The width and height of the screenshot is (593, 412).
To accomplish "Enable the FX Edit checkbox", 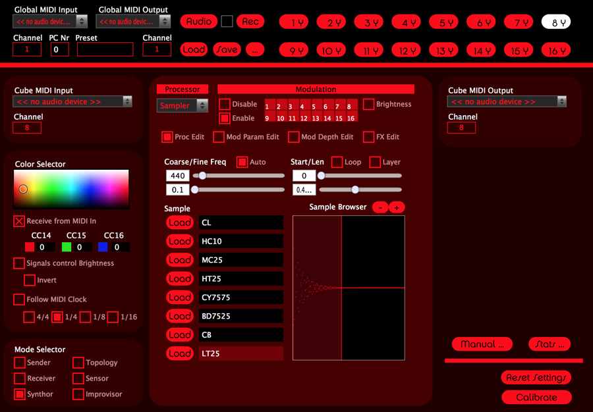I will tap(368, 137).
